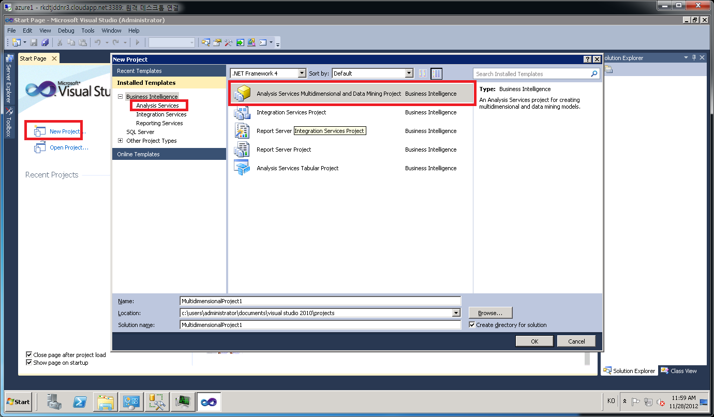Toggle Show page on startup checkbox
714x417 pixels.
[x=29, y=363]
